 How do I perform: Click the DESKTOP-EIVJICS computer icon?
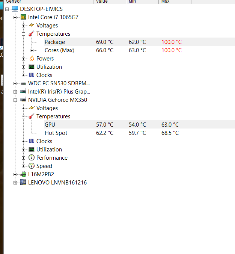[x=15, y=9]
